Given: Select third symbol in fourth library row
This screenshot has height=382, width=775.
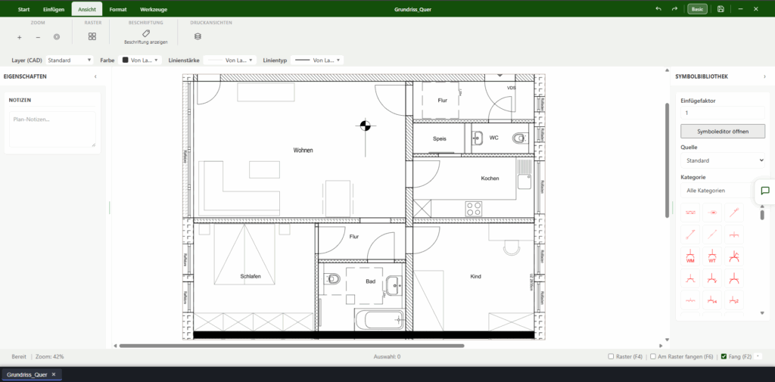Looking at the screenshot, I should (734, 278).
